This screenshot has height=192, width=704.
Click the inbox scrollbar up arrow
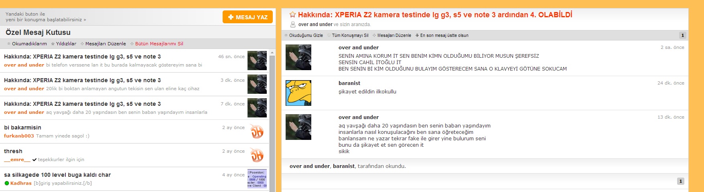click(x=272, y=53)
